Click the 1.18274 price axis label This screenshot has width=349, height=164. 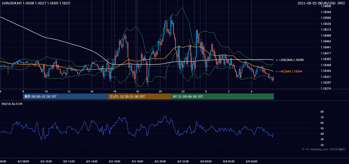click(326, 89)
